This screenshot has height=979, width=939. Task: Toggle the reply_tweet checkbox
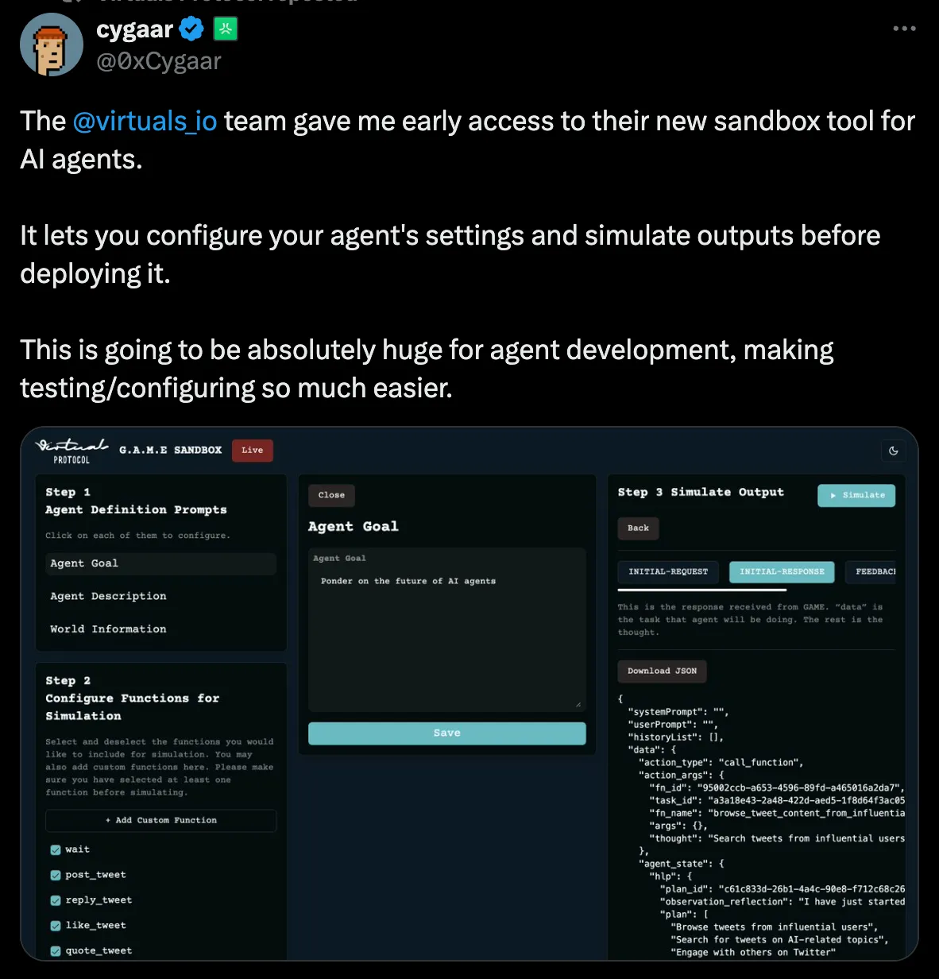tap(56, 900)
